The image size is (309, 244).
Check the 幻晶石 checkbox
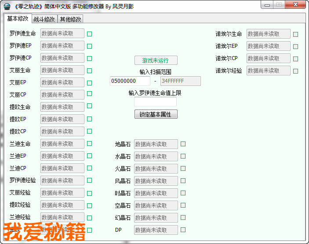point(183,217)
